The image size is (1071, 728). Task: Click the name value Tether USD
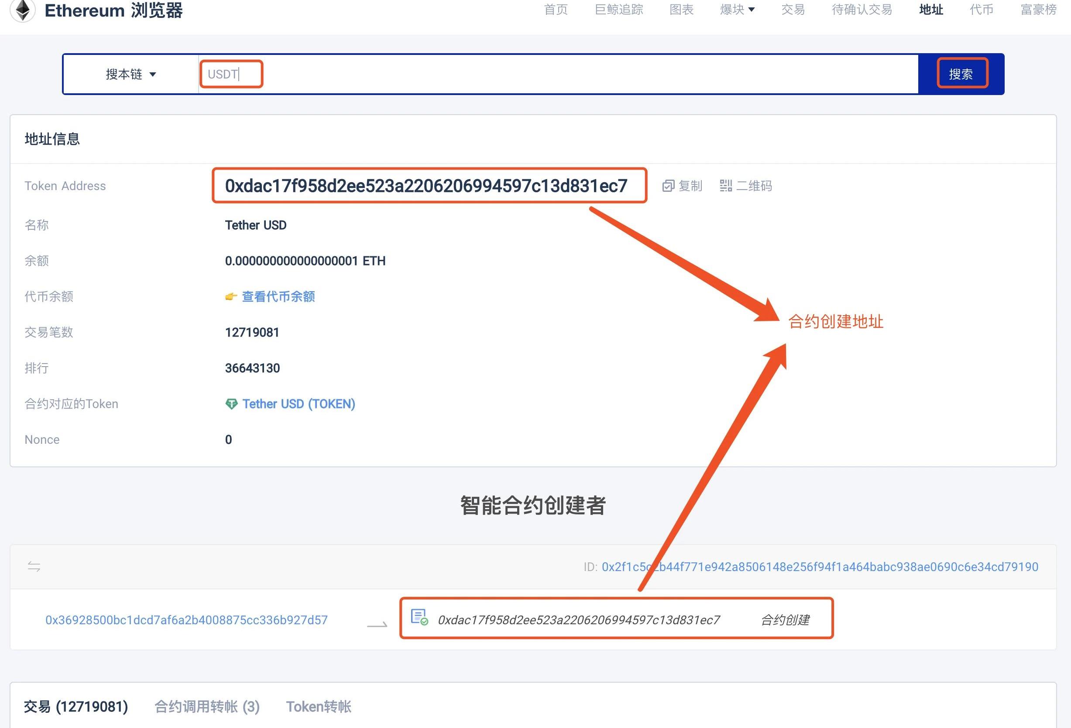click(x=256, y=225)
